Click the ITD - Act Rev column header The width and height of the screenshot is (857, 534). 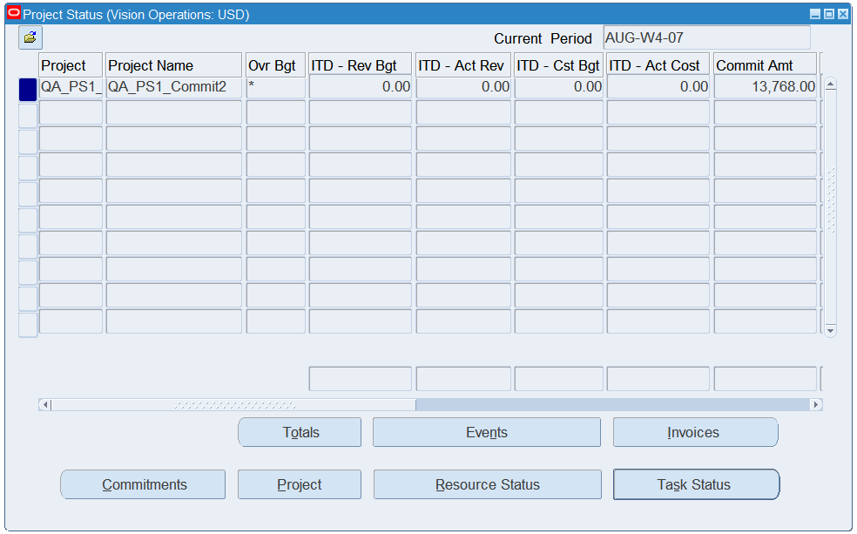[x=463, y=65]
